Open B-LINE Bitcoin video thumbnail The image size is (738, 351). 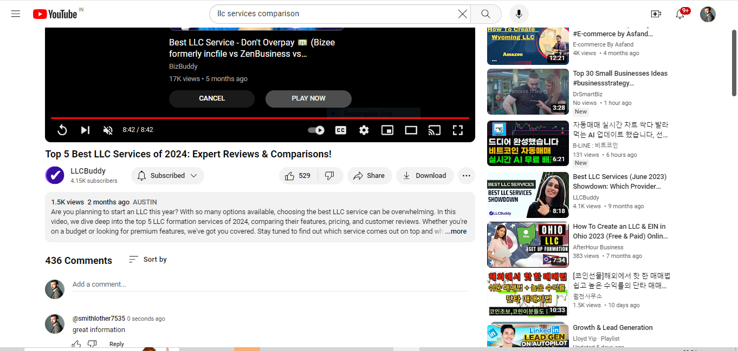pyautogui.click(x=528, y=143)
